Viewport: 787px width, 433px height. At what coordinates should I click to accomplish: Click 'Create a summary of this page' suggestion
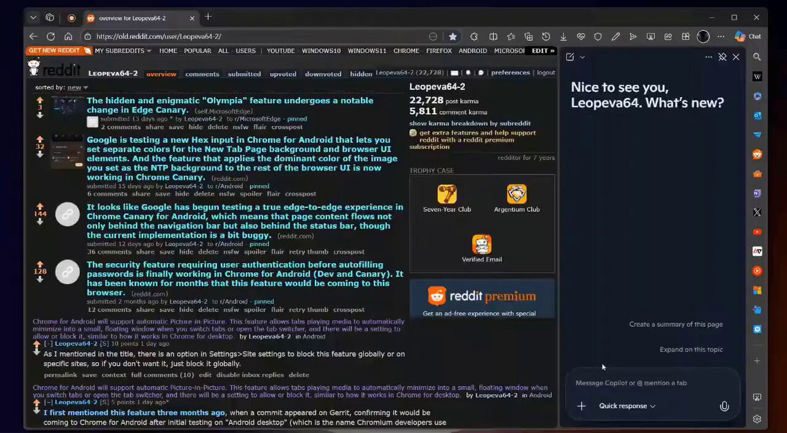(x=676, y=324)
